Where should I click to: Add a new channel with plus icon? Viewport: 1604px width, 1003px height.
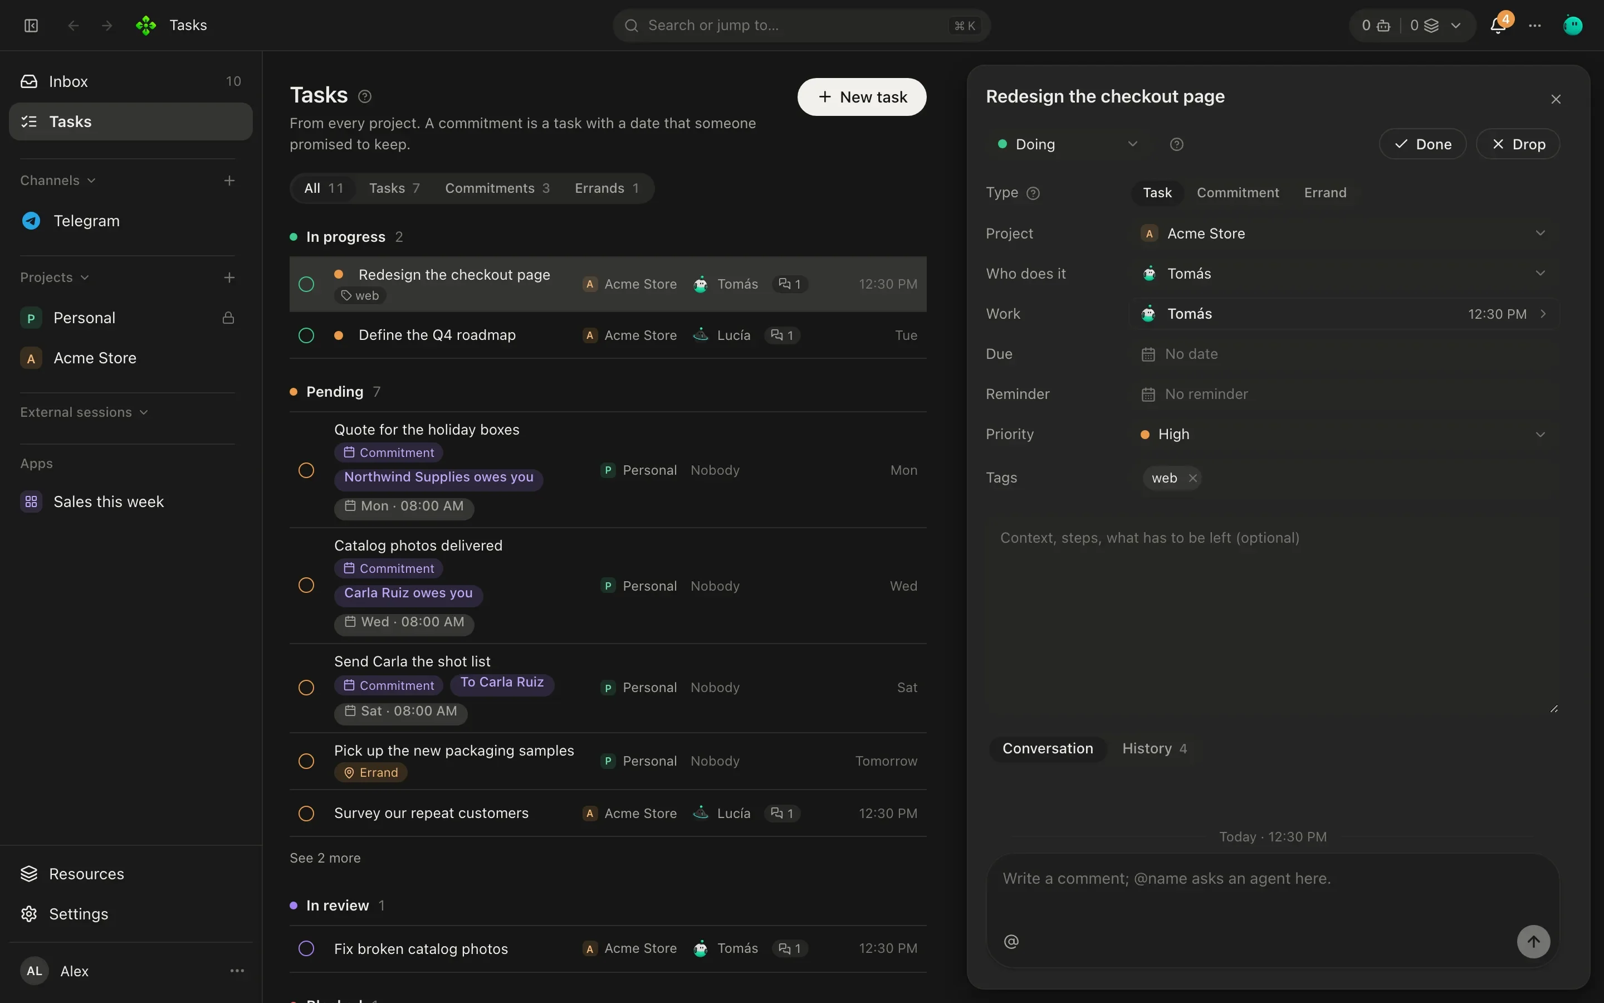pos(229,181)
